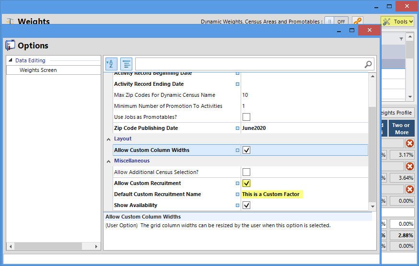
Task: Click the search magnifier icon
Action: pos(368,64)
